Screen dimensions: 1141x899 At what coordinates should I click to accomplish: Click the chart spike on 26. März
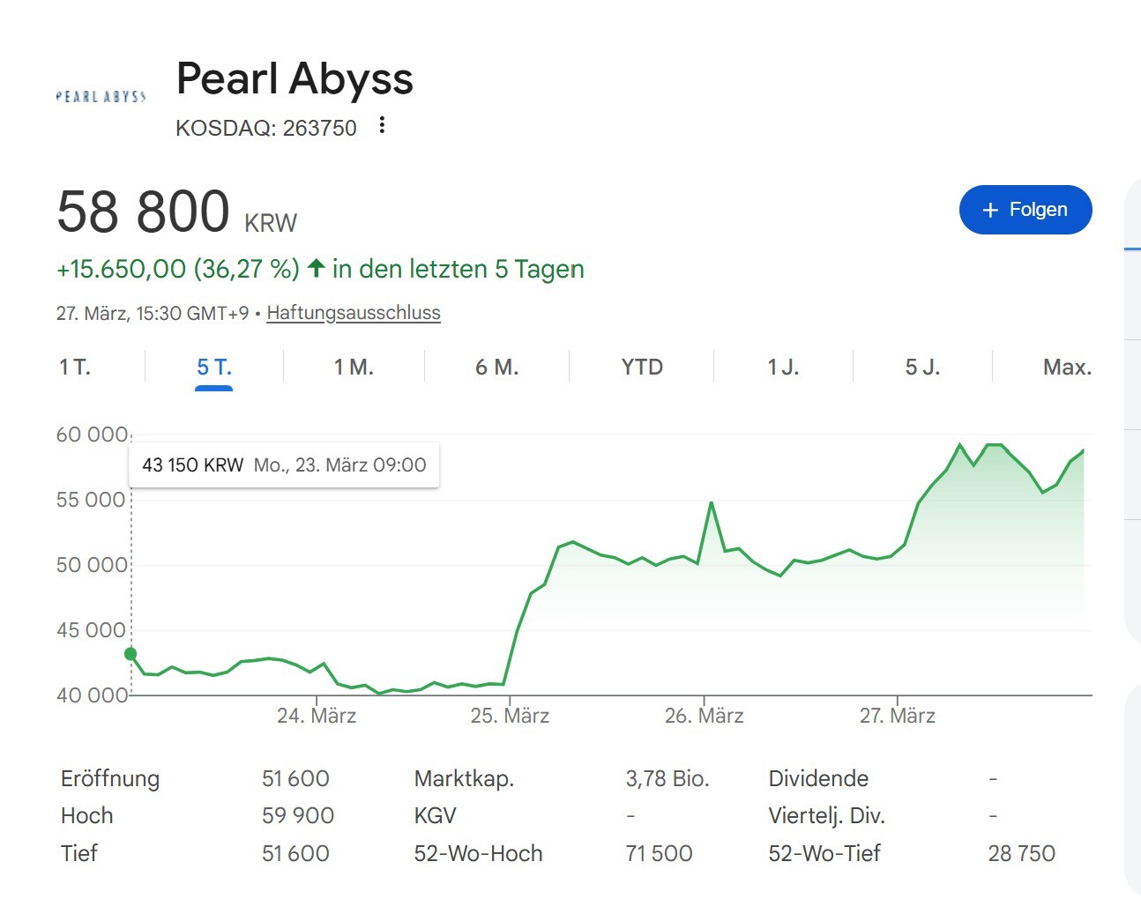tap(711, 503)
